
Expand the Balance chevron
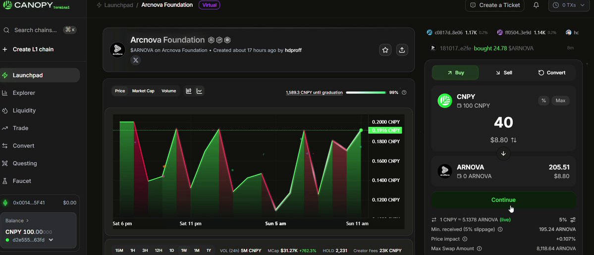(27, 220)
